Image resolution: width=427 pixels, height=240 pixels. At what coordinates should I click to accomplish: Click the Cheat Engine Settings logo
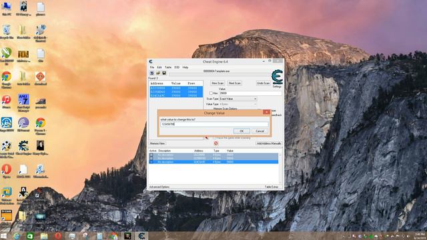[277, 77]
